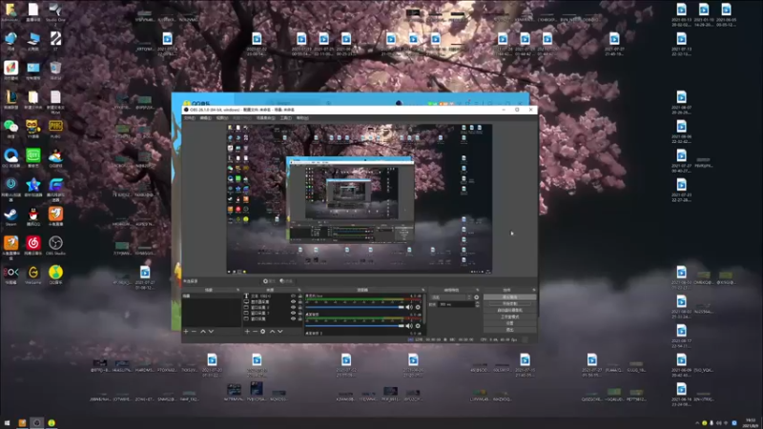The image size is (763, 429).
Task: Open Scene Collection menu in OBS
Action: (x=266, y=117)
